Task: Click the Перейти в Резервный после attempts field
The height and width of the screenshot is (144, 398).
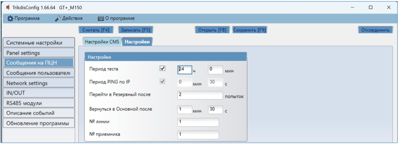Action: pos(200,95)
